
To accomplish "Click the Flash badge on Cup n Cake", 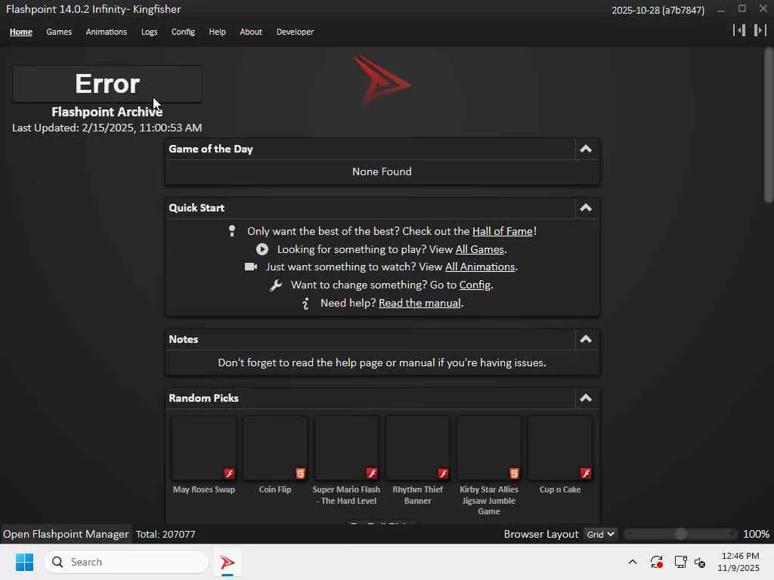I will [586, 474].
